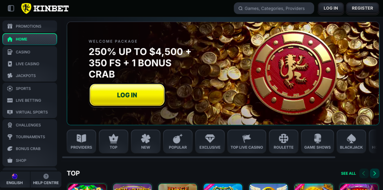Image resolution: width=383 pixels, height=190 pixels.
Task: Click the See All link for Top
Action: point(348,174)
